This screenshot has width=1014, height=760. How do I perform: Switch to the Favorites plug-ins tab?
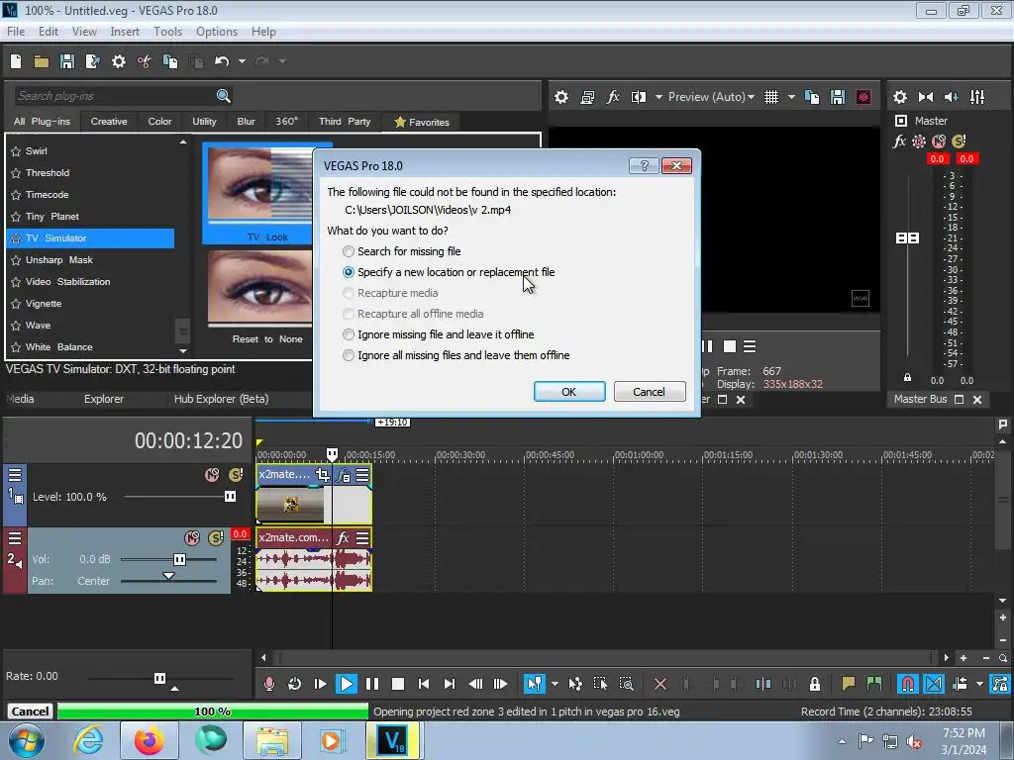[x=422, y=122]
